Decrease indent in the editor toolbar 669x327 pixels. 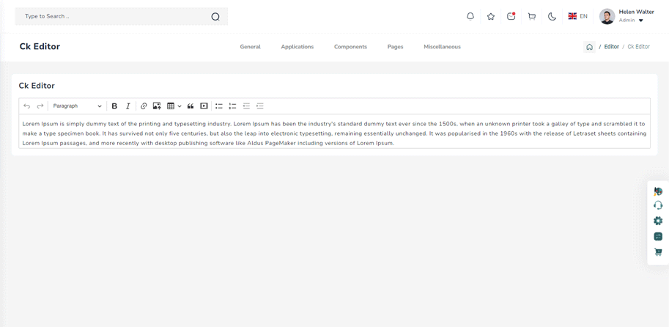pyautogui.click(x=246, y=106)
